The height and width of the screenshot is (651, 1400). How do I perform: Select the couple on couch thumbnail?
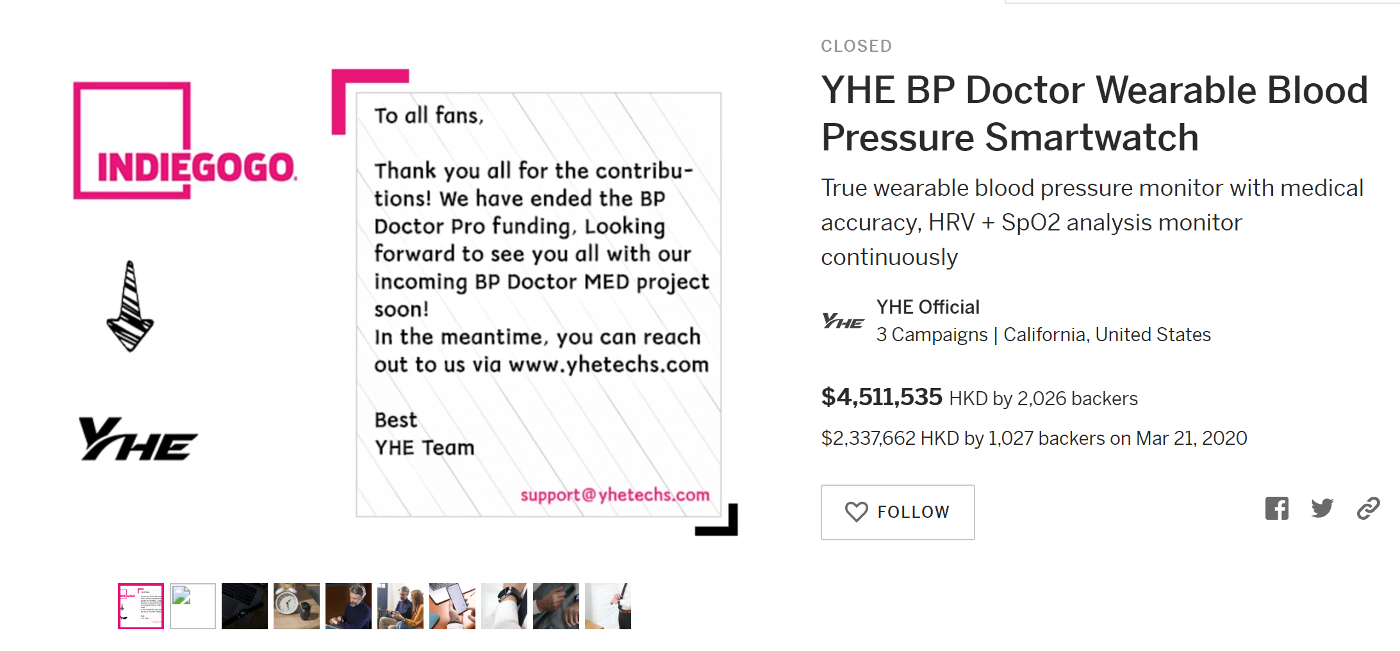point(400,606)
